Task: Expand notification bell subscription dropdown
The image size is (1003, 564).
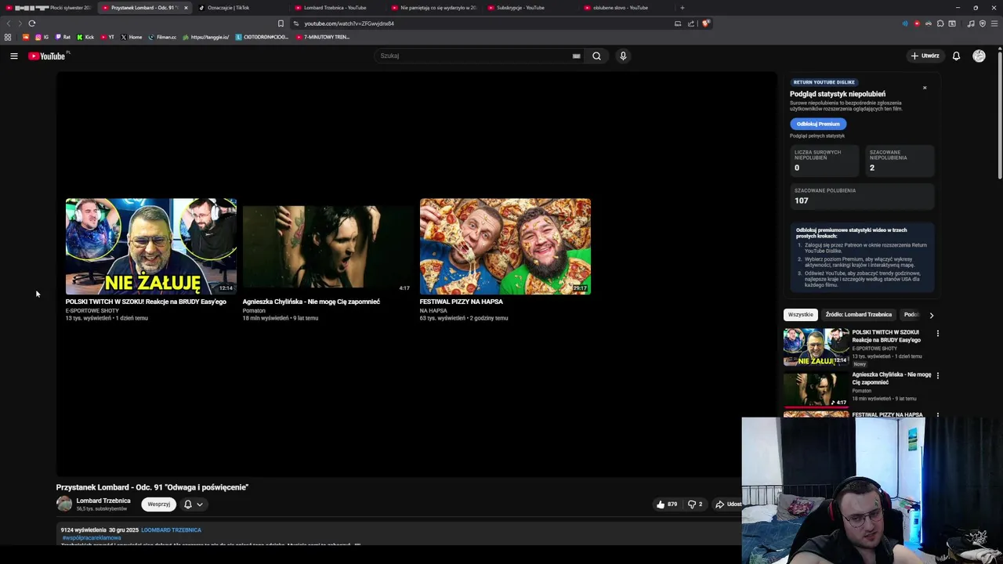Action: [194, 504]
